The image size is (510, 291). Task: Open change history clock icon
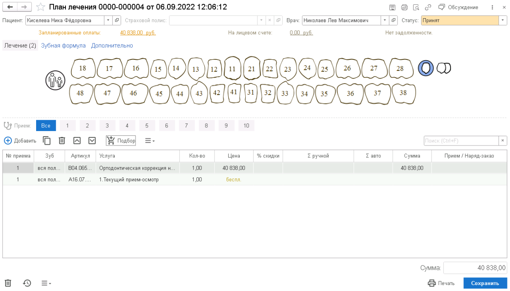click(x=27, y=283)
